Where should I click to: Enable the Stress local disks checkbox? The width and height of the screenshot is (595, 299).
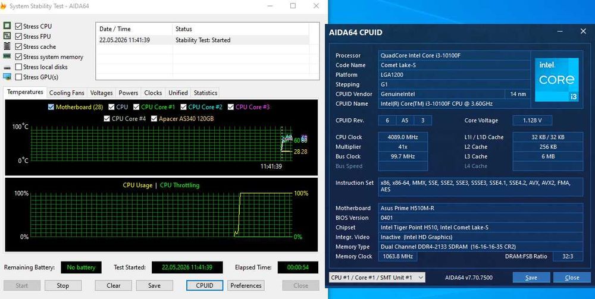tap(18, 67)
